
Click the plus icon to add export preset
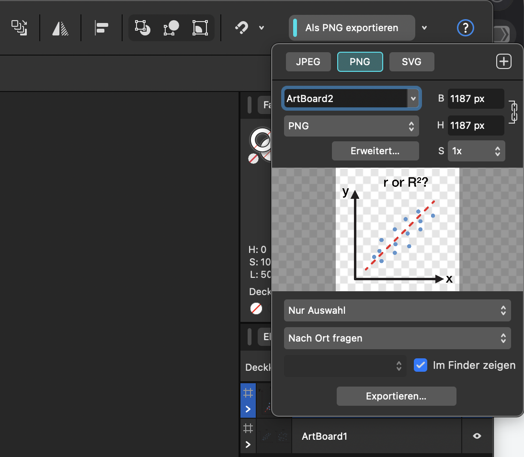pyautogui.click(x=503, y=62)
